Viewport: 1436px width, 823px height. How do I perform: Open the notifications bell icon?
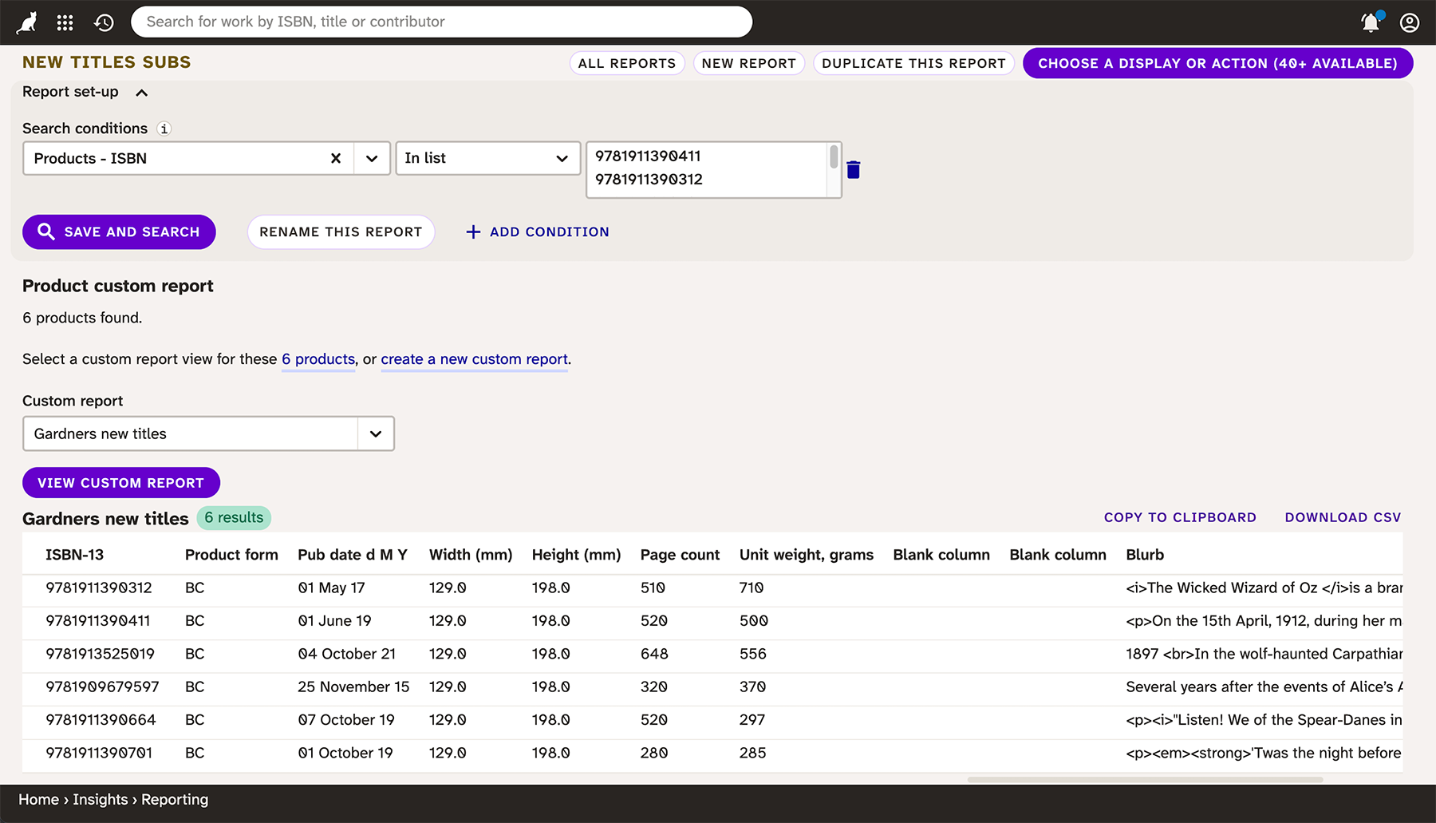(x=1371, y=22)
